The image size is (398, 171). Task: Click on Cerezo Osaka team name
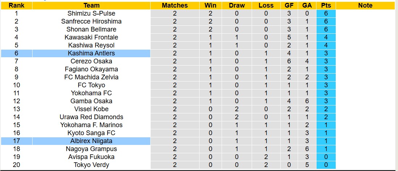pos(91,61)
